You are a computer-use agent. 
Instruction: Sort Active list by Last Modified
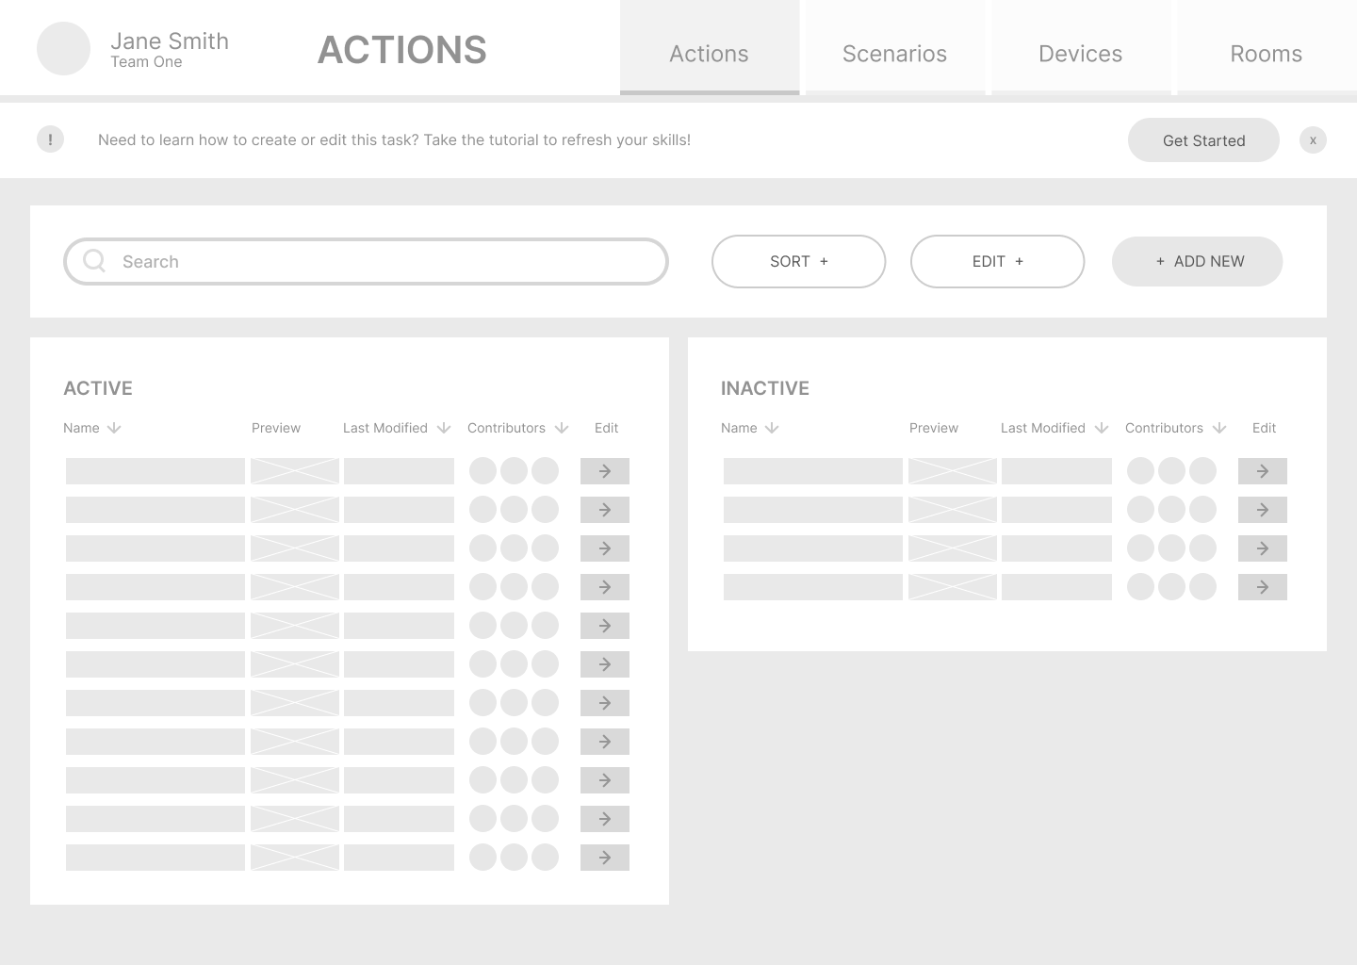pyautogui.click(x=444, y=428)
